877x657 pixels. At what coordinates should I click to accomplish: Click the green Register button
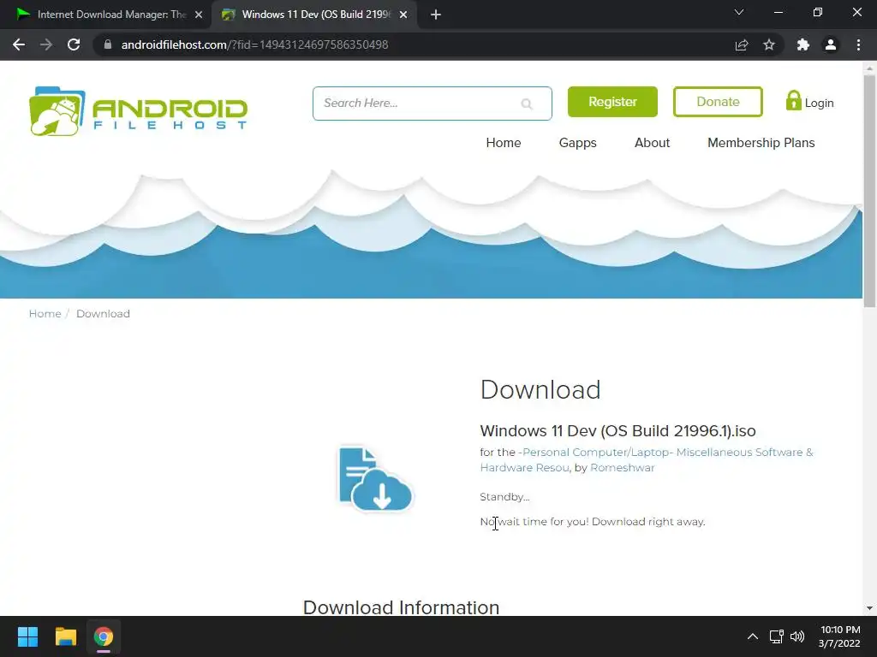point(612,102)
